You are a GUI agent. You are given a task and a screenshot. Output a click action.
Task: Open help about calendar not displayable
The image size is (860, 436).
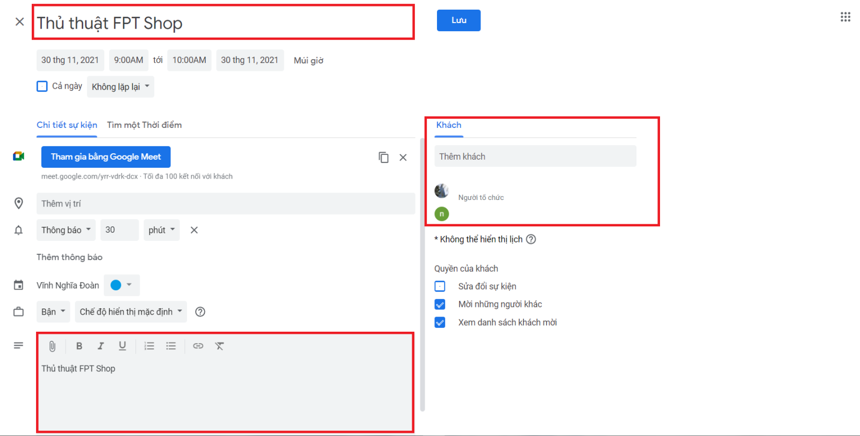click(x=531, y=239)
